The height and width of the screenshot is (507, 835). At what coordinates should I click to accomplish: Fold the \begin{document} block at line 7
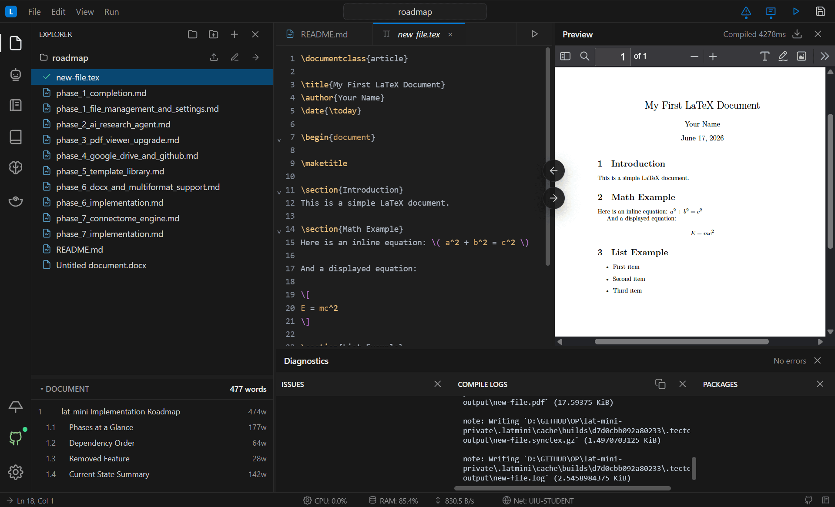(x=279, y=140)
